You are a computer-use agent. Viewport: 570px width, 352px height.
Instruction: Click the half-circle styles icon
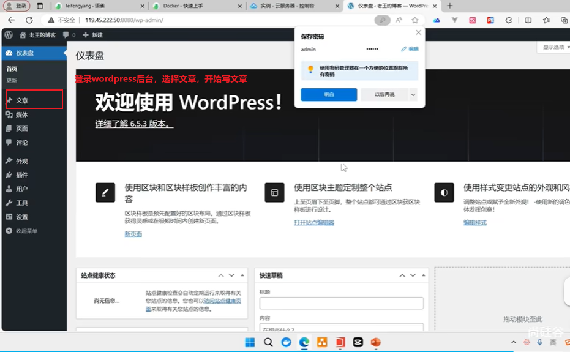pos(444,192)
